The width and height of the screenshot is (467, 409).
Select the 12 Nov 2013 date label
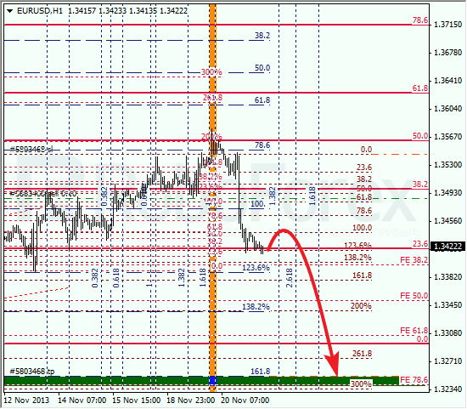pyautogui.click(x=26, y=400)
